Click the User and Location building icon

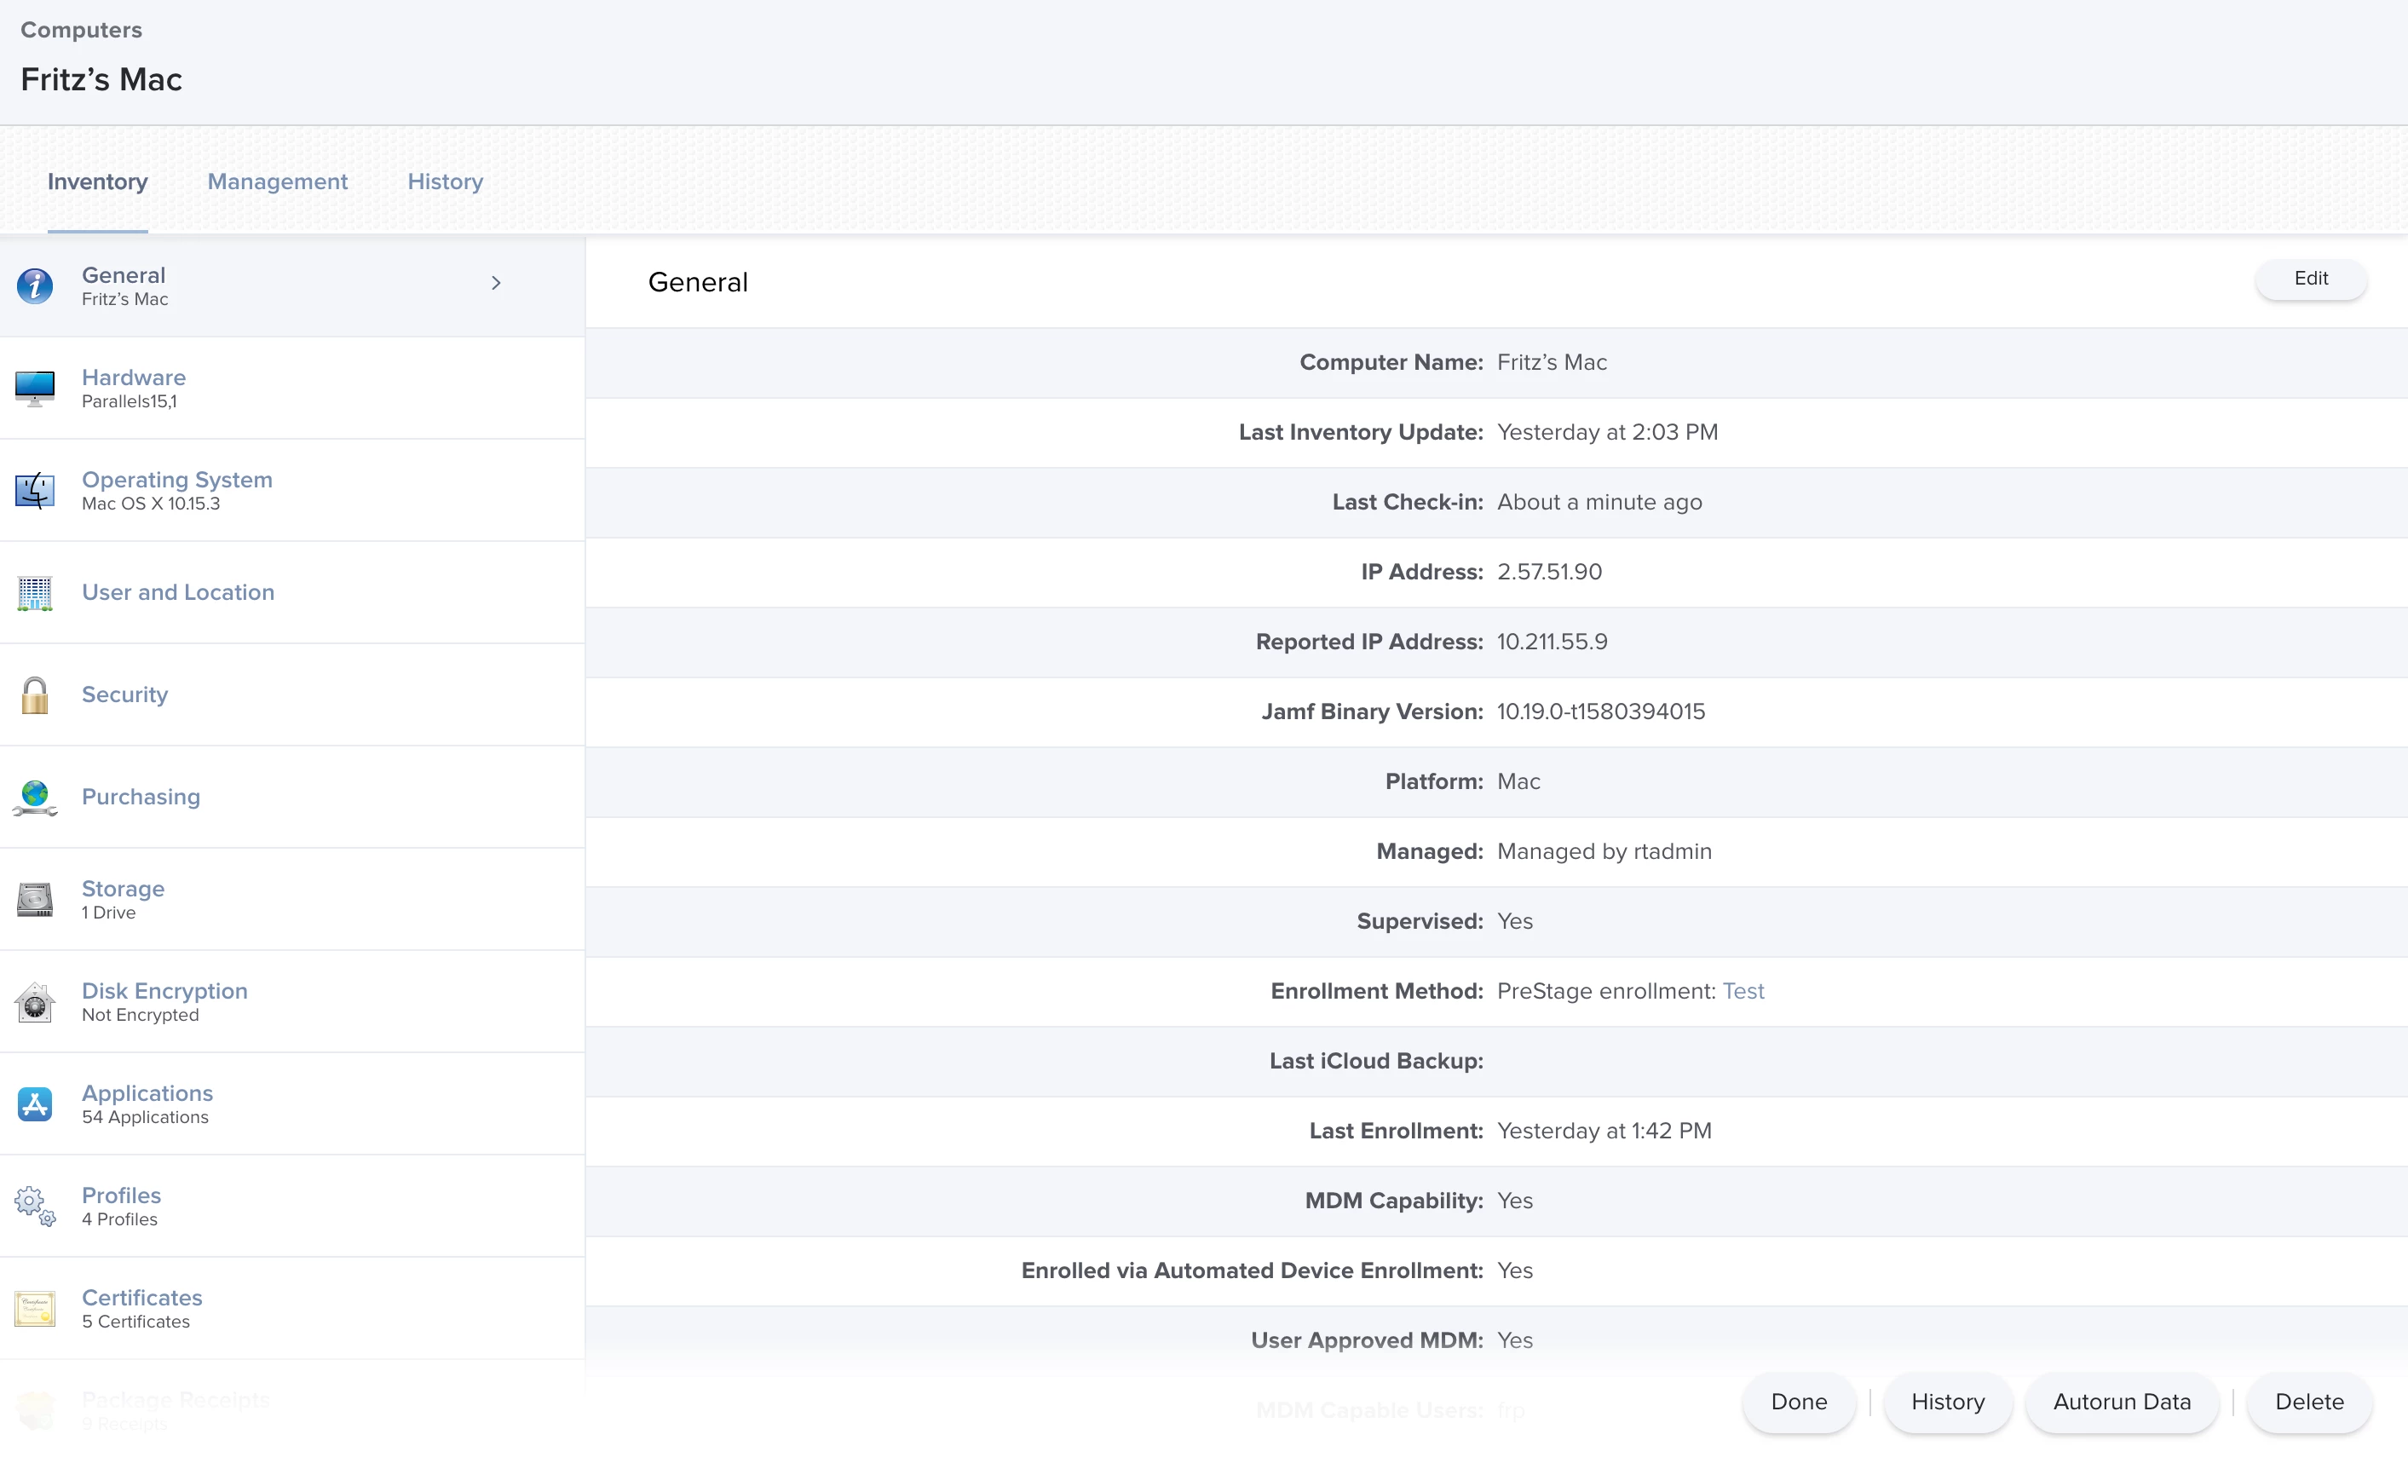[x=35, y=593]
